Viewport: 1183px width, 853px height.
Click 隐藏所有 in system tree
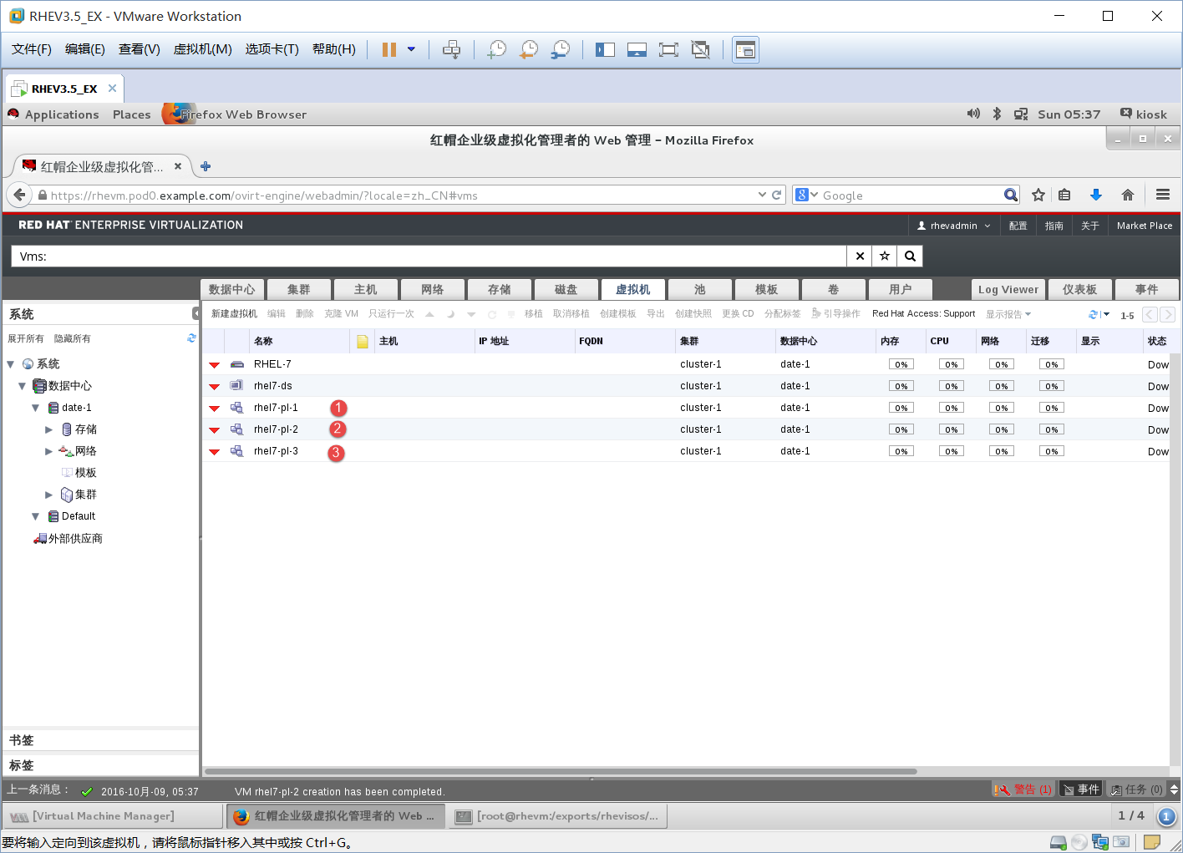pyautogui.click(x=72, y=338)
